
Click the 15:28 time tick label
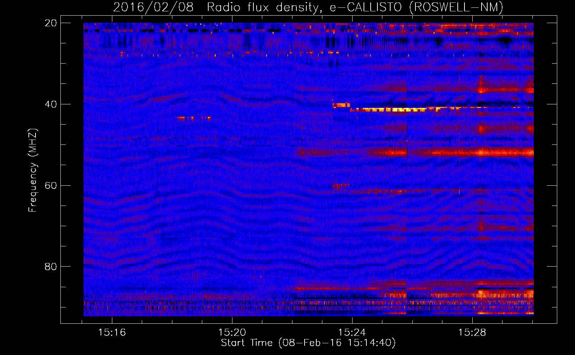(x=472, y=332)
